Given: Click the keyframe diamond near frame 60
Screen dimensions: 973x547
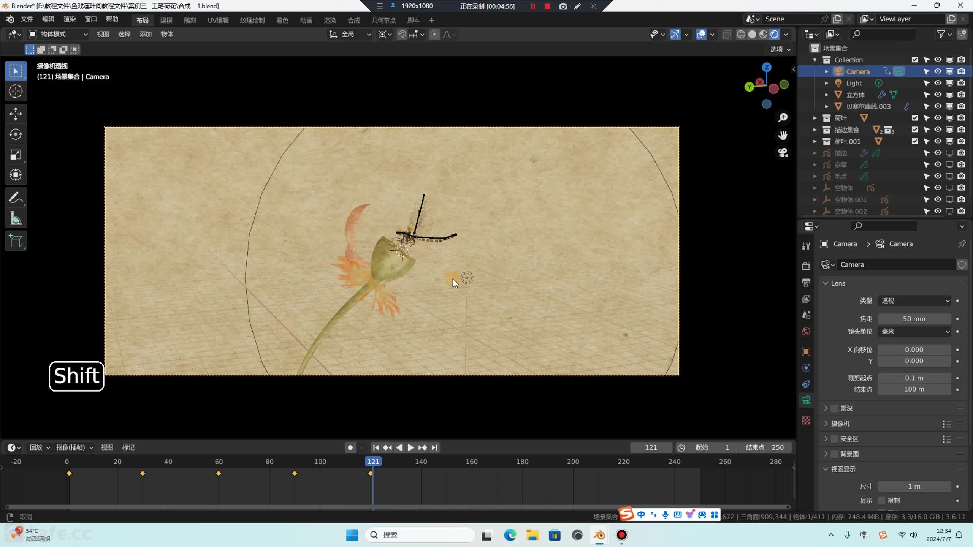Looking at the screenshot, I should click(x=219, y=473).
